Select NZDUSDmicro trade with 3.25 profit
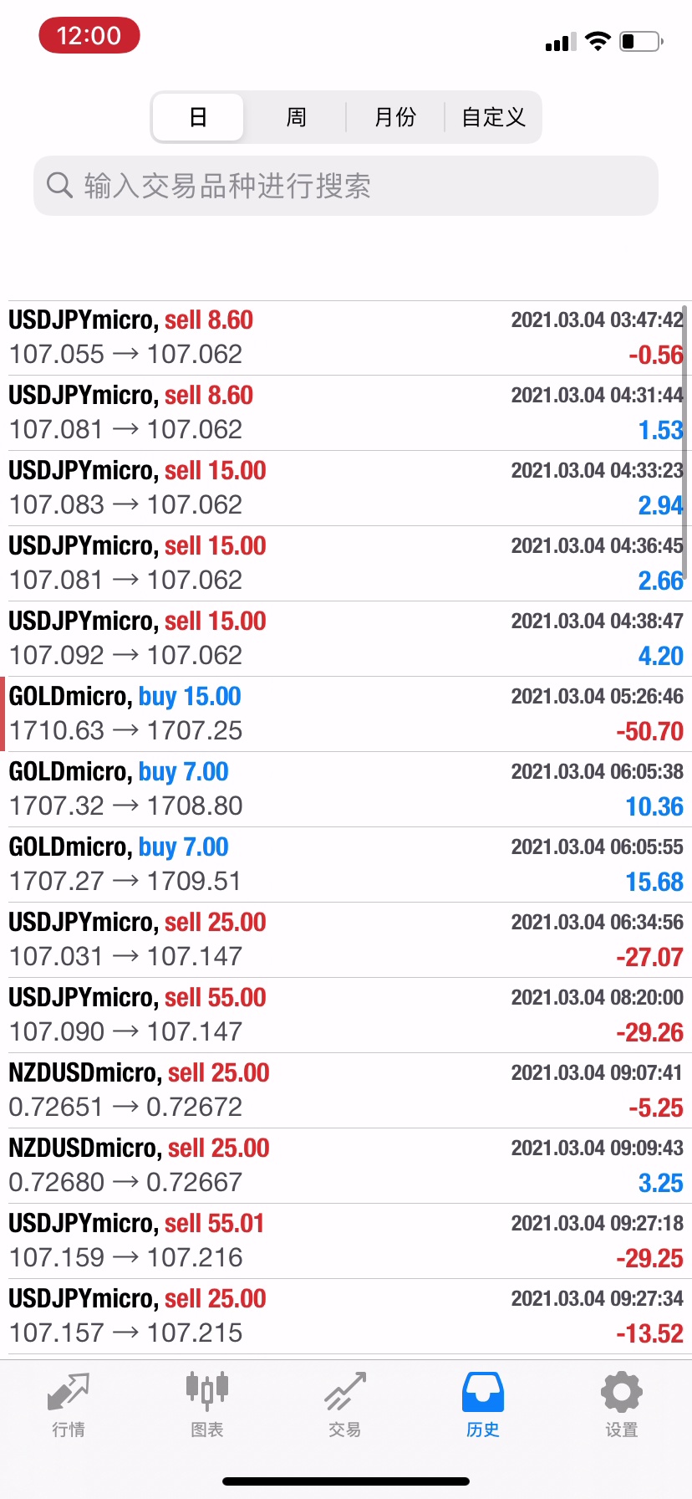Viewport: 692px width, 1499px height. click(346, 1165)
